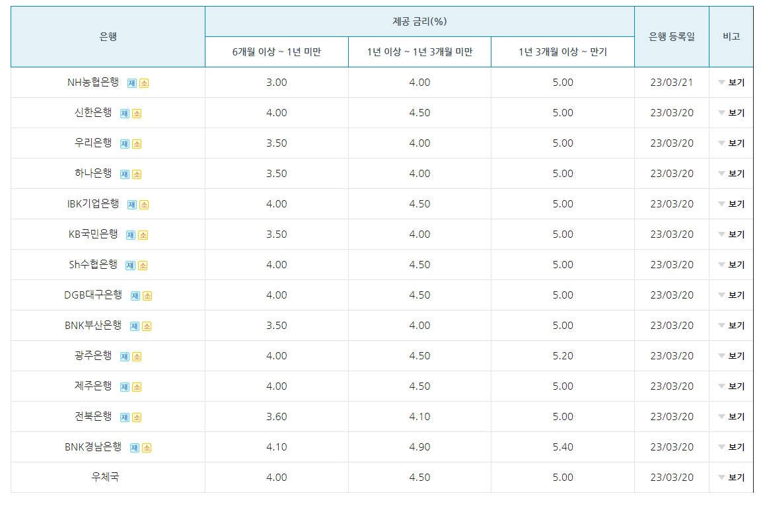Screen dimensions: 761x506
Task: Click the 4.10 rate in 전북은행 row
Action: coord(420,416)
